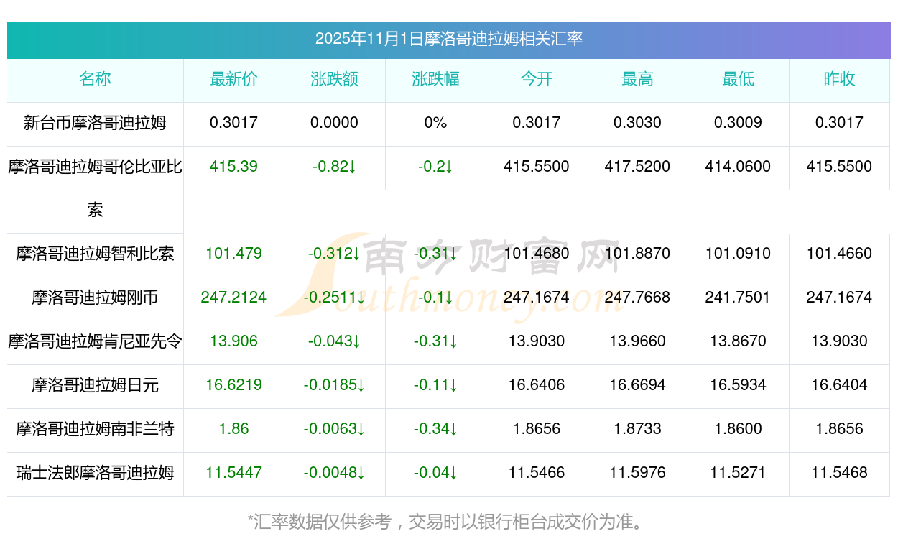Click the 摩洛哥迪拉姆肯尼亚先令 row name

click(95, 341)
